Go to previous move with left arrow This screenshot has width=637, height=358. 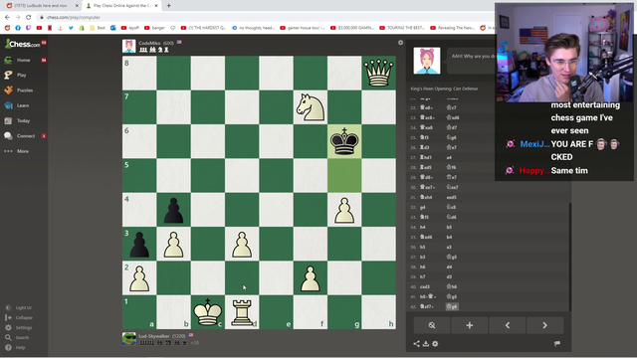coord(508,325)
